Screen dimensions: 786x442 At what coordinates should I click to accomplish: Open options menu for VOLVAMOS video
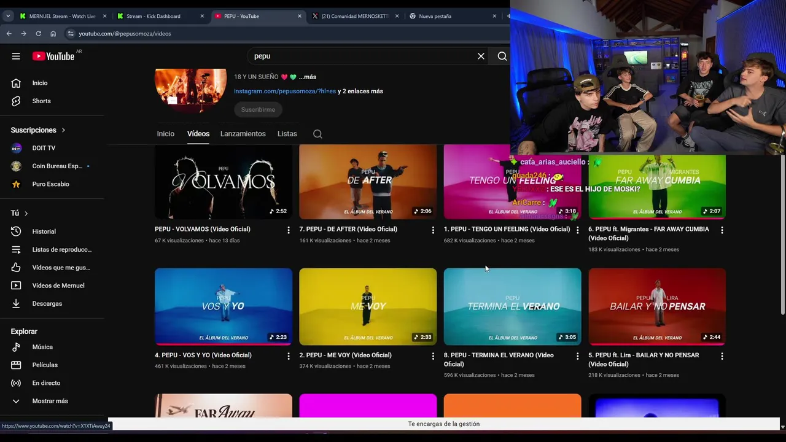289,230
